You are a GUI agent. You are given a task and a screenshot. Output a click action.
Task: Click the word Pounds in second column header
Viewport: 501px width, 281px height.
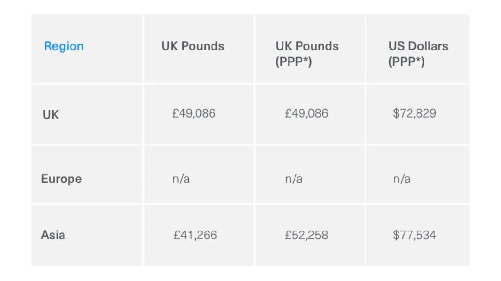203,46
